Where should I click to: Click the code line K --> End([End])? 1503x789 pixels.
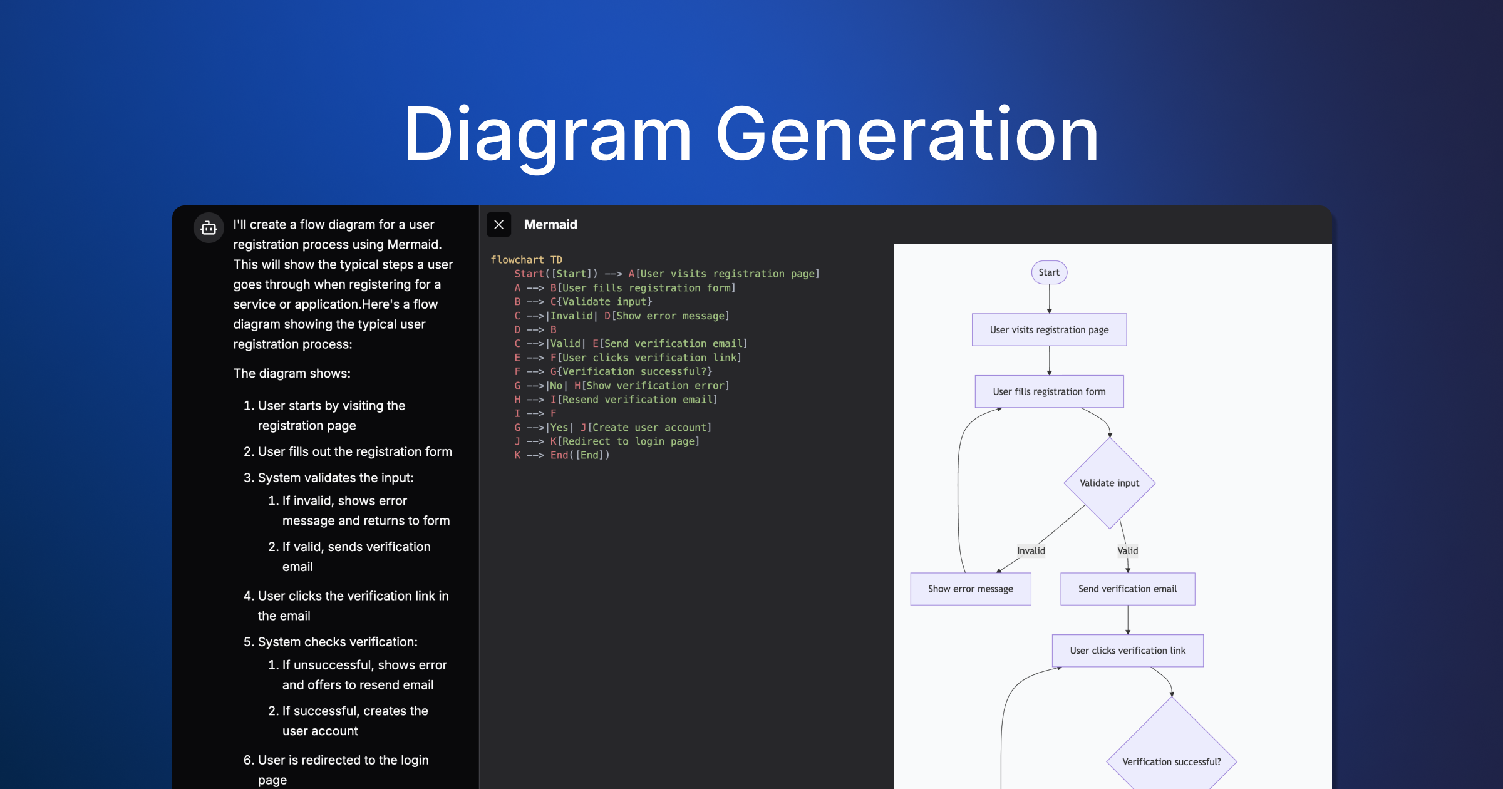click(x=562, y=455)
